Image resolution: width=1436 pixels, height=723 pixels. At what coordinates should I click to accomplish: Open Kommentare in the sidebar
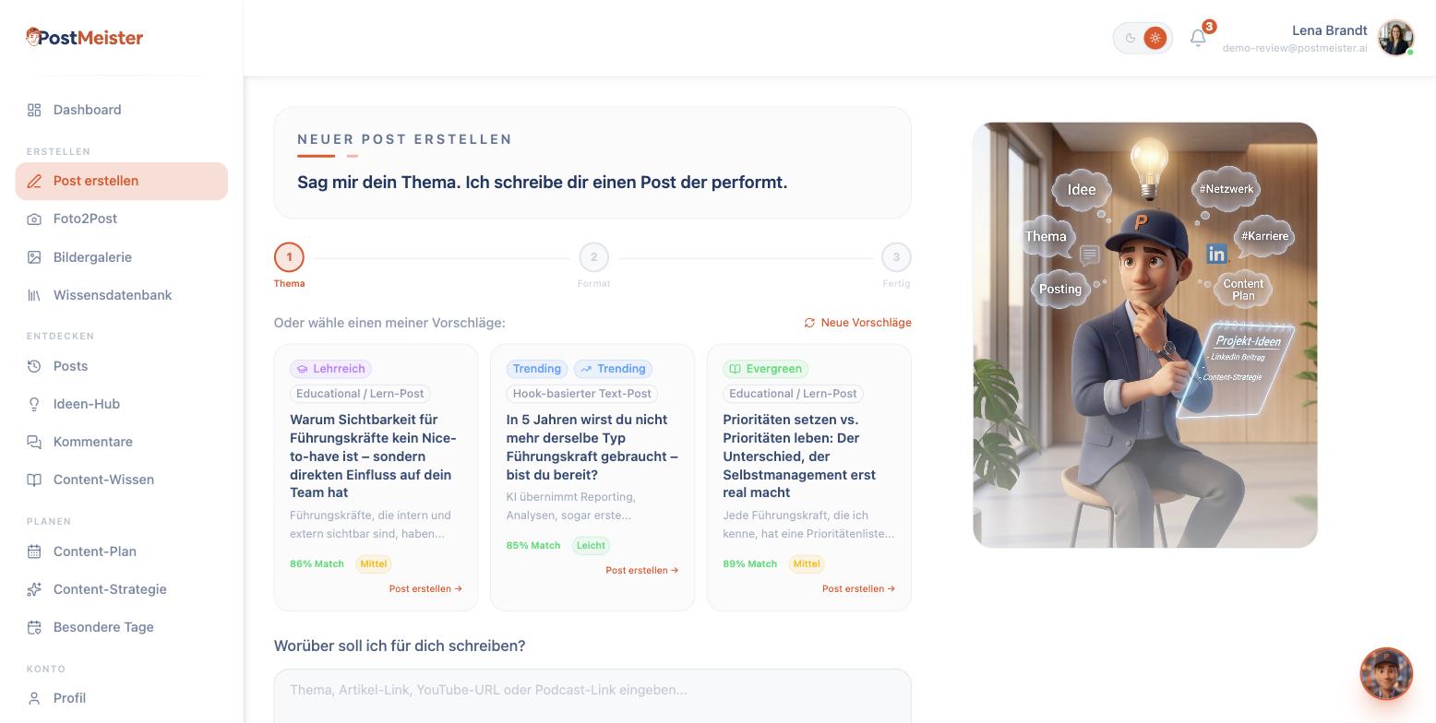(121, 442)
